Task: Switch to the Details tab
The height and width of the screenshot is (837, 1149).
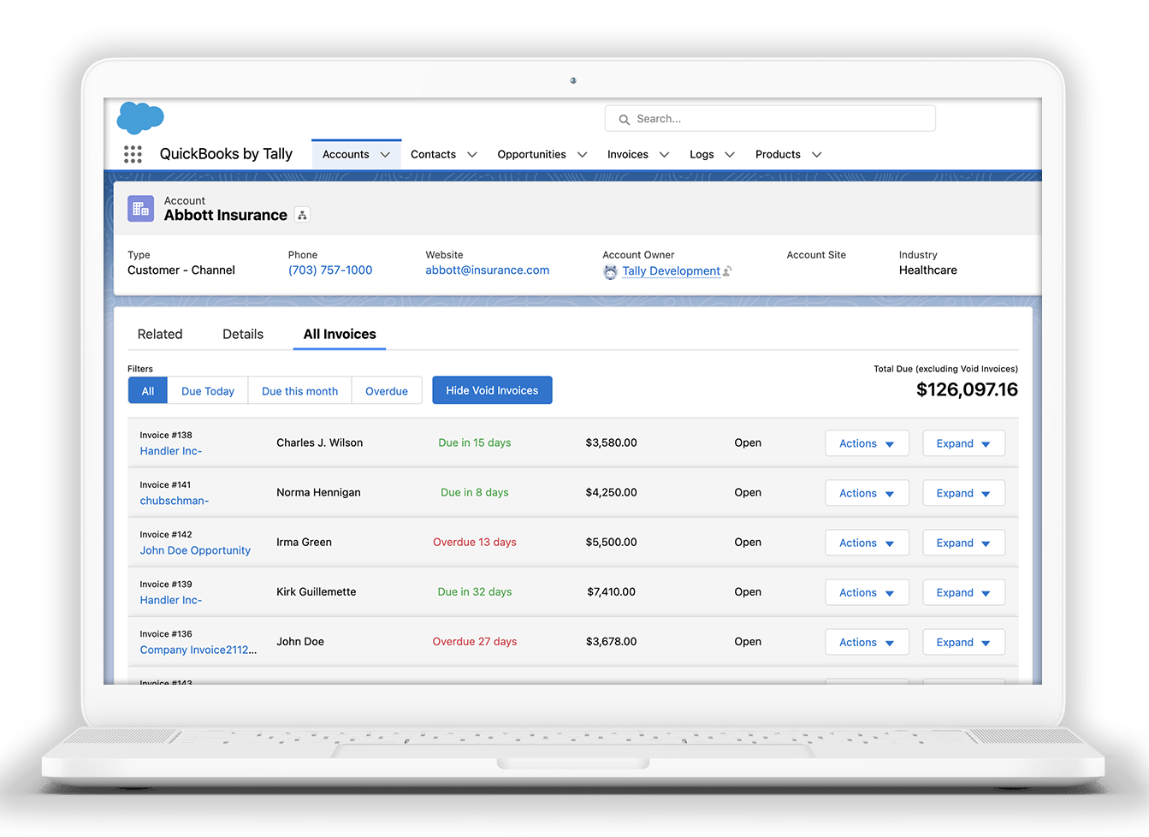Action: tap(242, 334)
